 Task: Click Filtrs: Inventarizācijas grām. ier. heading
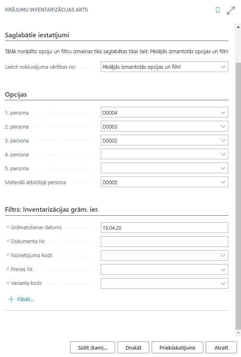point(52,210)
